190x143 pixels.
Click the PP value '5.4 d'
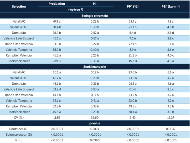tap(132, 33)
